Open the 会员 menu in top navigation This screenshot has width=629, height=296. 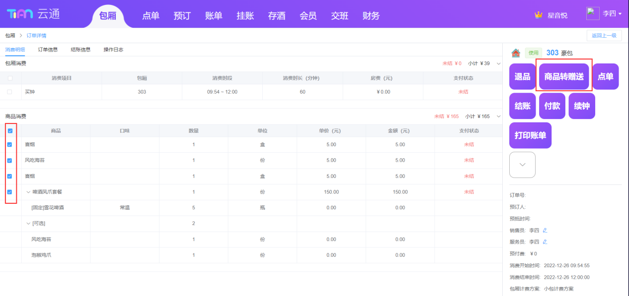pyautogui.click(x=308, y=16)
